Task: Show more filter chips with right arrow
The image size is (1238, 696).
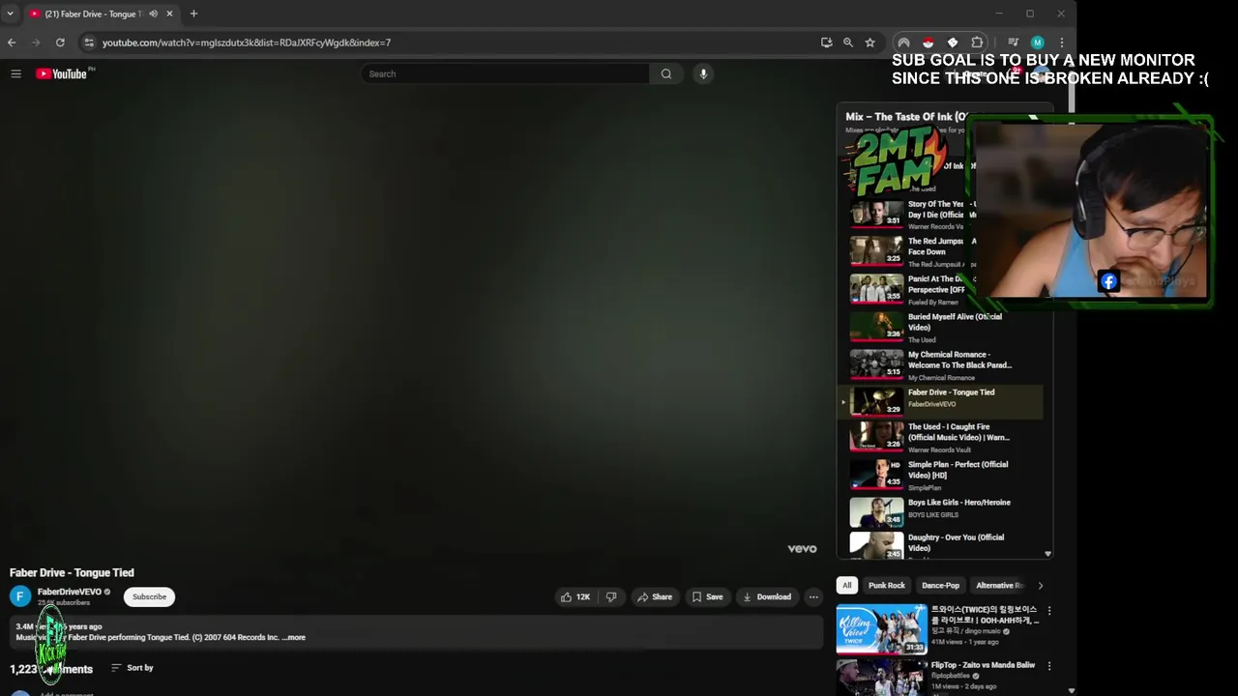Action: 1040,585
